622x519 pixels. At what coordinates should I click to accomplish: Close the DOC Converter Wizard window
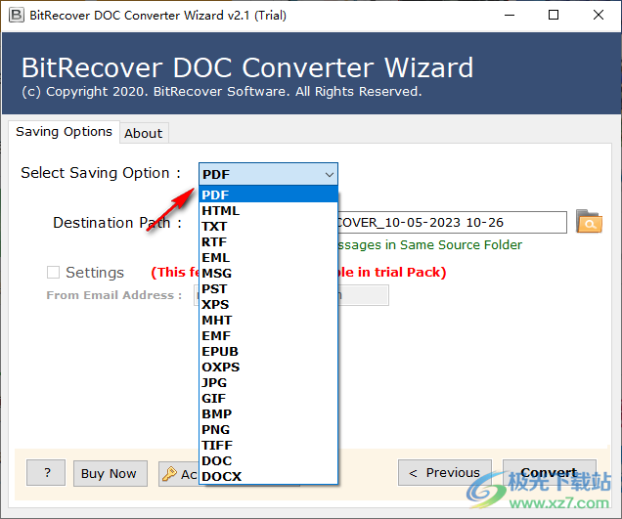pos(599,15)
